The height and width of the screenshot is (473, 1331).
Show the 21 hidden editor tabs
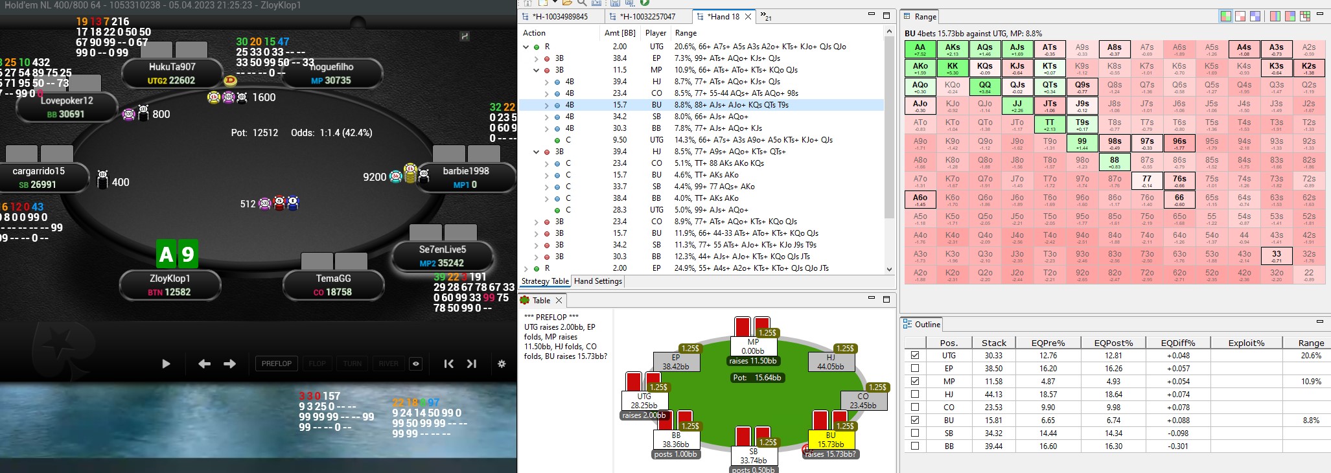(765, 16)
